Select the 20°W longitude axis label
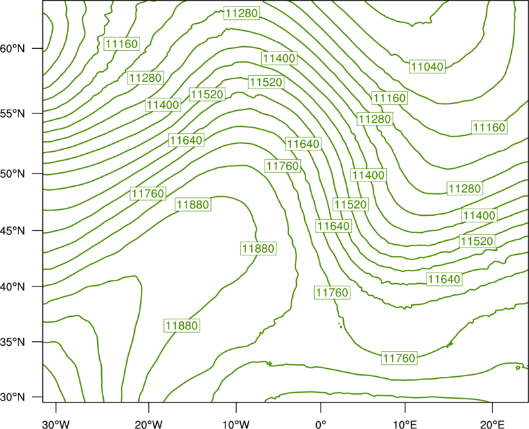Screen dimensions: 529x429 click(x=148, y=424)
